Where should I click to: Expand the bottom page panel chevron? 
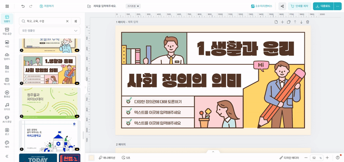click(213, 152)
